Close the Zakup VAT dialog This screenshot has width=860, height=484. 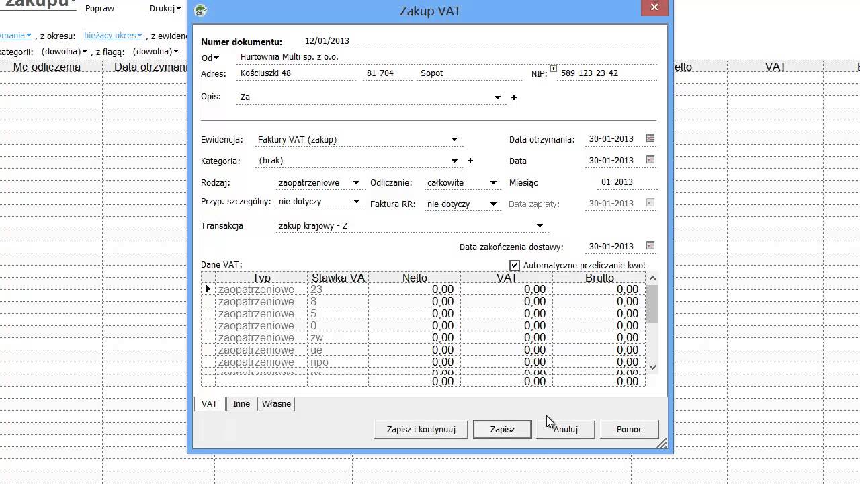click(654, 7)
